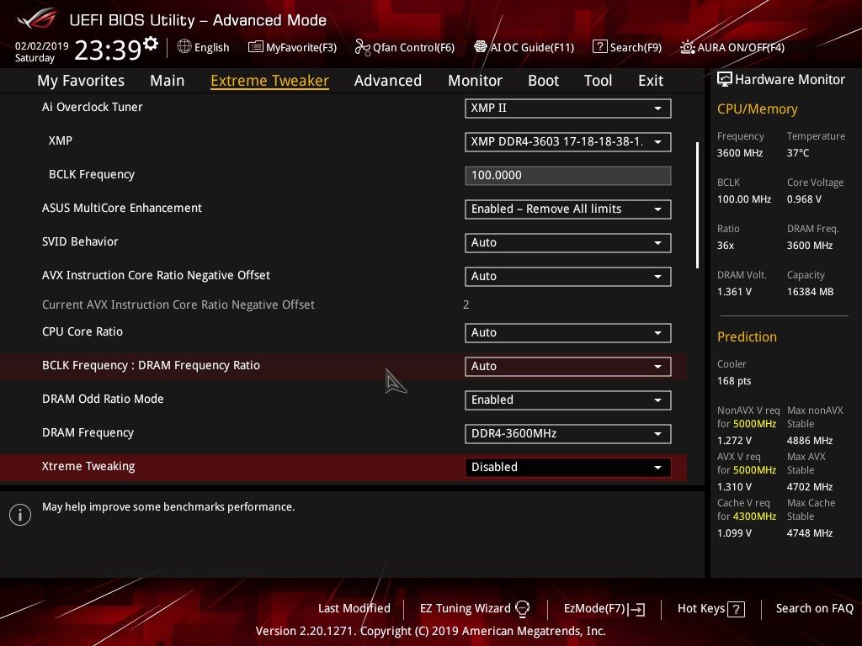Open the DRAM Odd Ratio Mode dropdown
The height and width of the screenshot is (646, 862).
[x=568, y=400]
